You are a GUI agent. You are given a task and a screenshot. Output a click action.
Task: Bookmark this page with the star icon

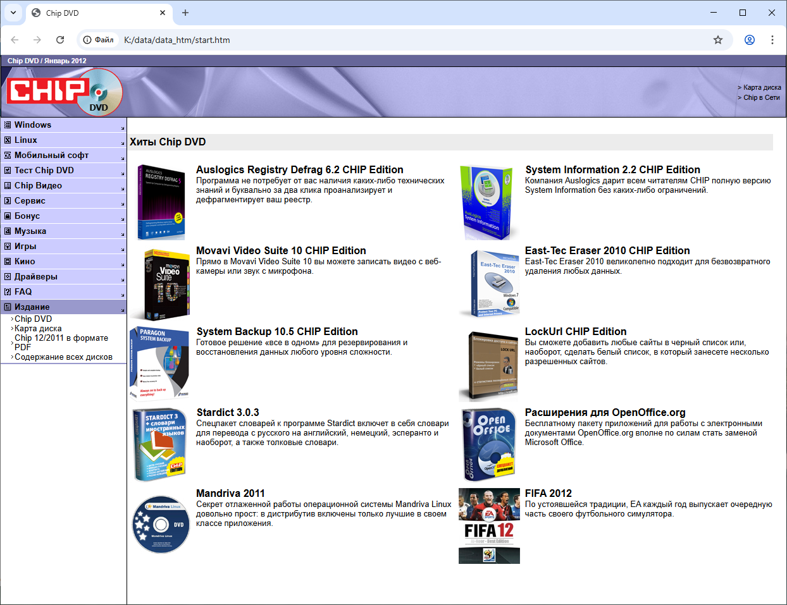point(718,40)
